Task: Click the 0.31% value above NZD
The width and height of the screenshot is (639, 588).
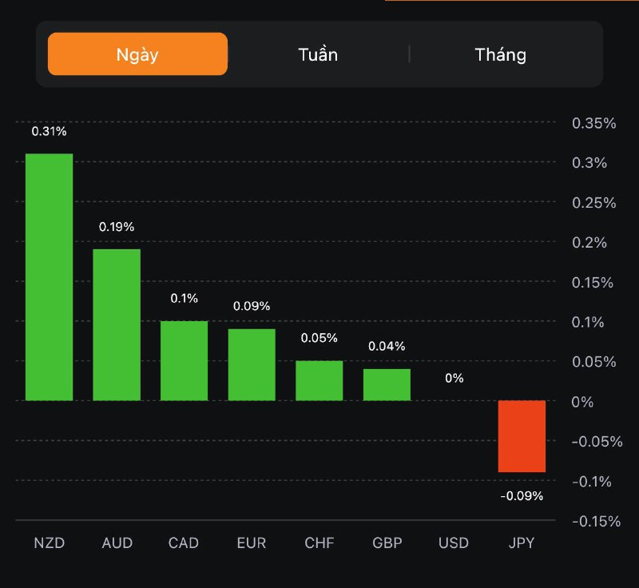Action: tap(49, 131)
